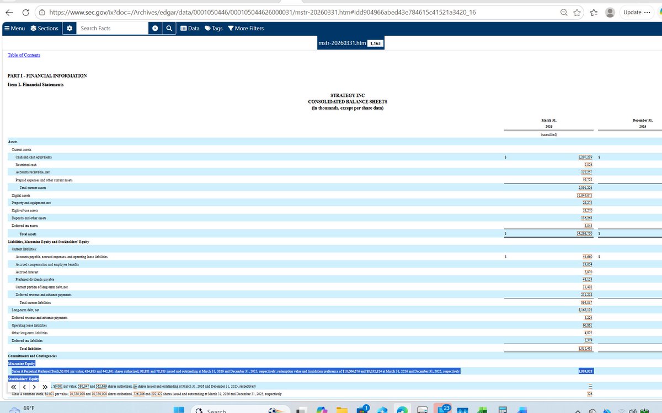Open the viewer Menu dropdown
The height and width of the screenshot is (413, 662).
click(x=14, y=28)
